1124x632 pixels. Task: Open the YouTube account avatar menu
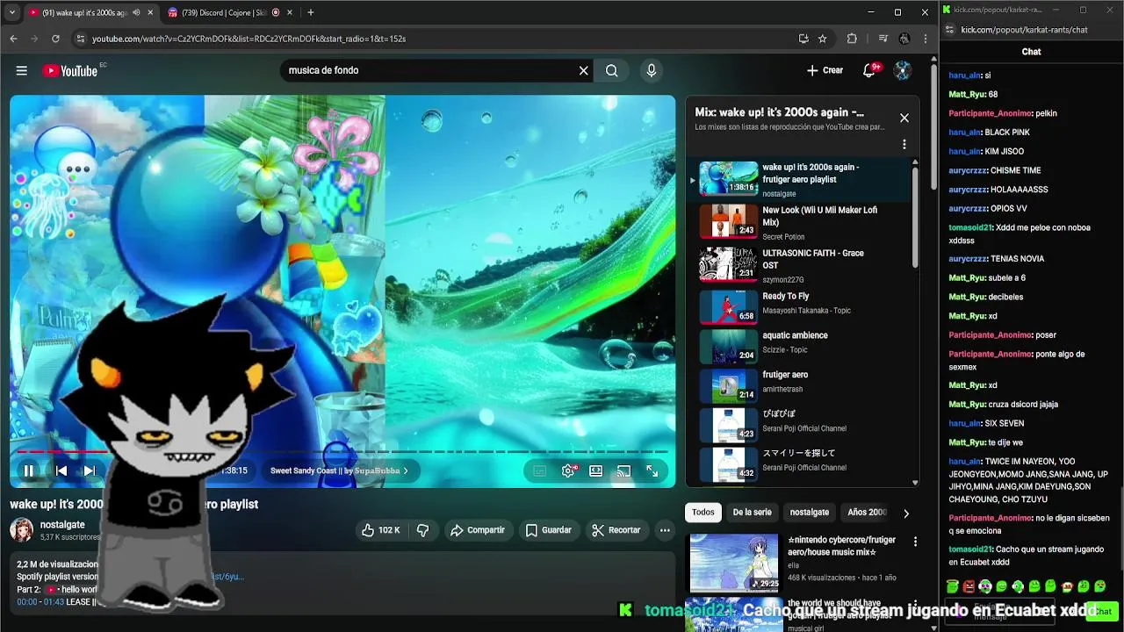pos(903,70)
